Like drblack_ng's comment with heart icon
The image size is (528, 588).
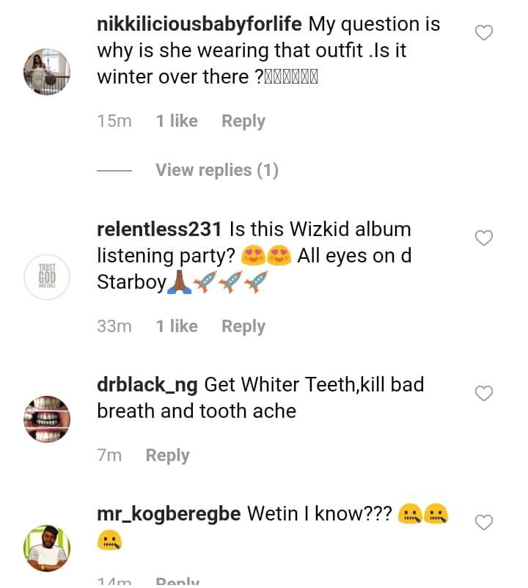pyautogui.click(x=484, y=393)
